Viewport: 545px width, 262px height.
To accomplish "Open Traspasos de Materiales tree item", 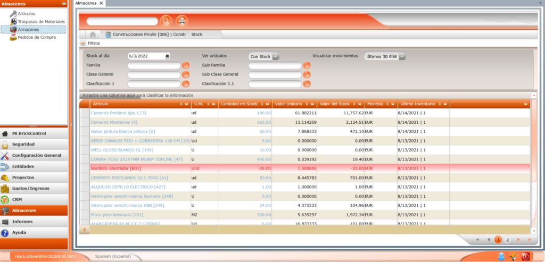I will click(x=41, y=21).
